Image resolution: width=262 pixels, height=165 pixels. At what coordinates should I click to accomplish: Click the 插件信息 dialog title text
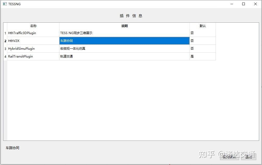pyautogui.click(x=131, y=16)
